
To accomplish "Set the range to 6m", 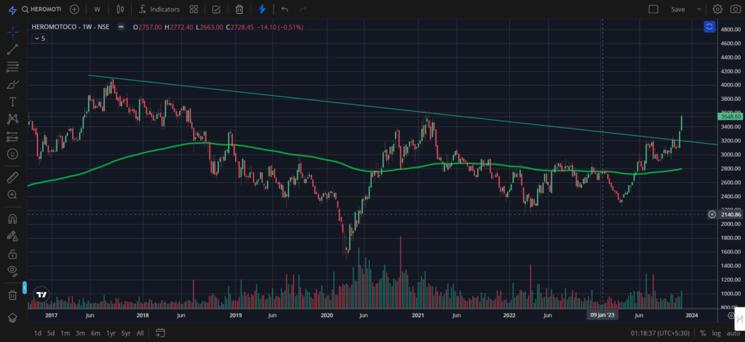I will (95, 333).
